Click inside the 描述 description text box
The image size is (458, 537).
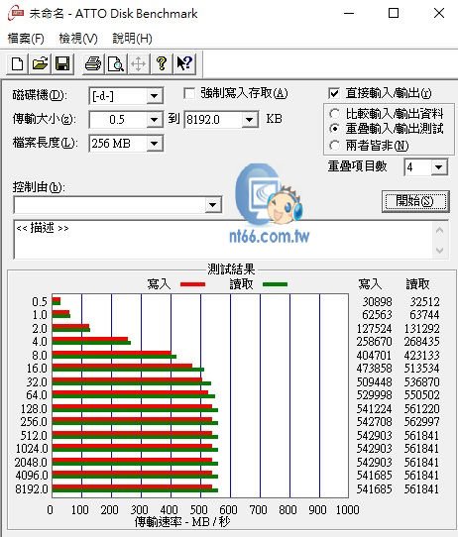click(223, 240)
